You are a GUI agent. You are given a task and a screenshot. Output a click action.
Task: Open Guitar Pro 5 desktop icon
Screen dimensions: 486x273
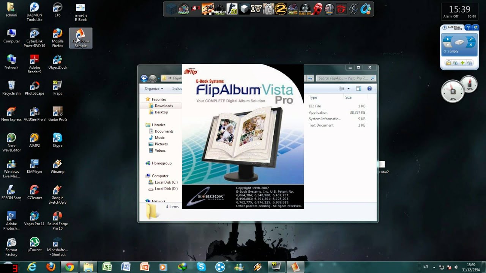pos(58,114)
